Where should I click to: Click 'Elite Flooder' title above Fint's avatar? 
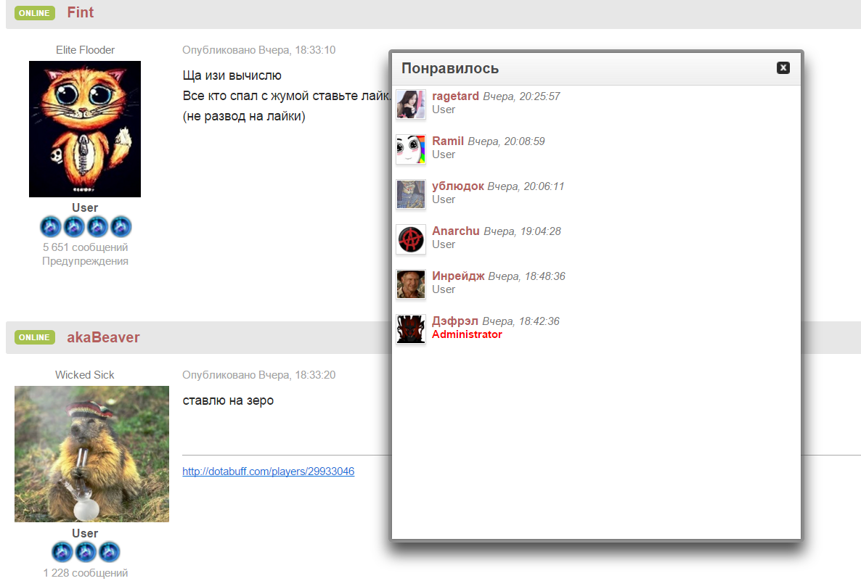85,50
